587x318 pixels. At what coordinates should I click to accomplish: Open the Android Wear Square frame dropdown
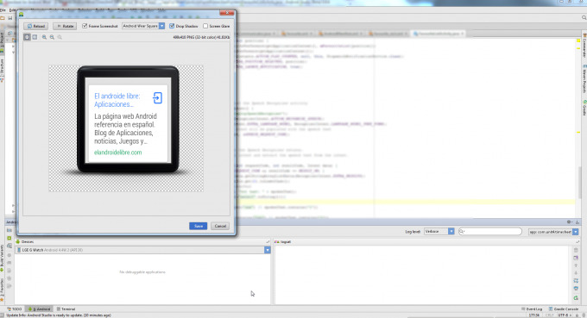(x=143, y=26)
